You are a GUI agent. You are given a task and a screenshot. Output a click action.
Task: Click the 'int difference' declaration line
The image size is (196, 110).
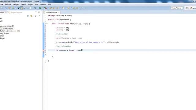[x=70, y=38]
